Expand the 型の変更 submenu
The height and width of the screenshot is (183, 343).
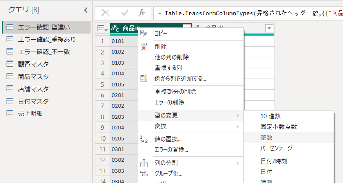click(191, 115)
